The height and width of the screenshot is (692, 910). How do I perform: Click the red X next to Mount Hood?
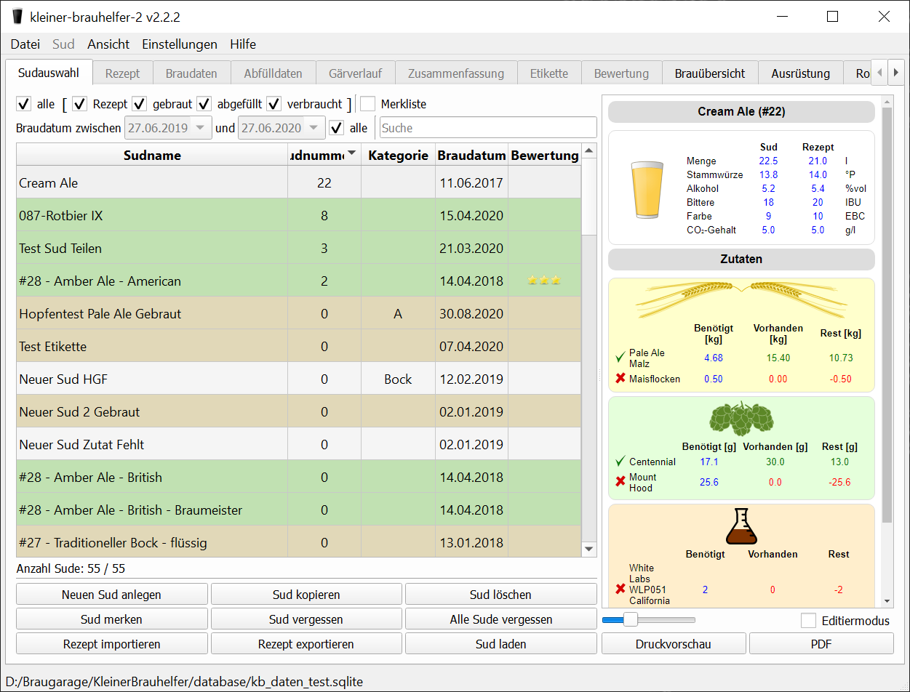point(620,482)
